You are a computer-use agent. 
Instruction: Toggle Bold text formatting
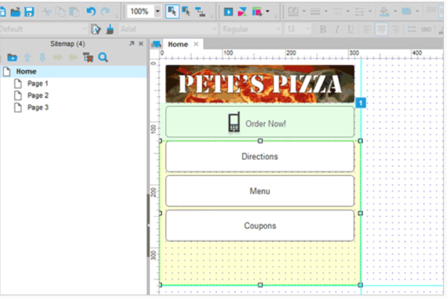point(323,29)
